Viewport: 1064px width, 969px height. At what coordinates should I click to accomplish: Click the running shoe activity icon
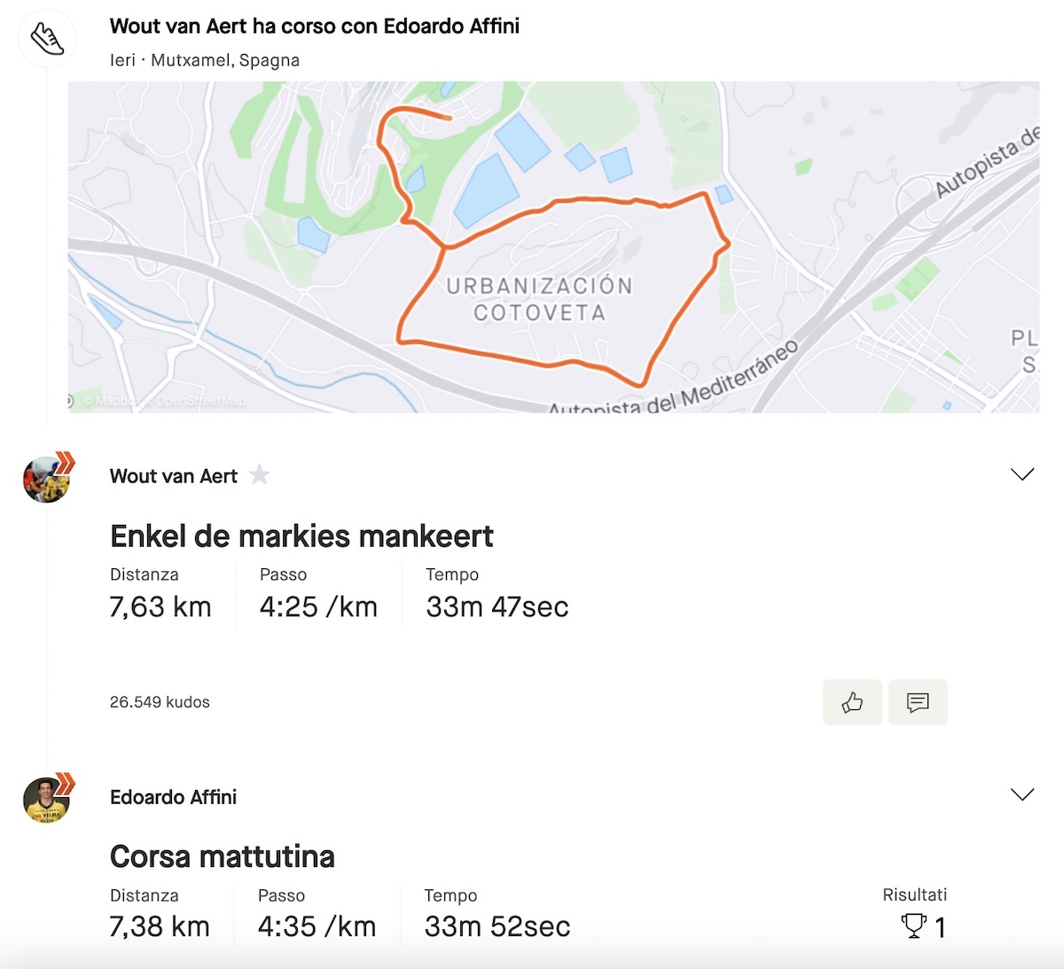click(47, 39)
